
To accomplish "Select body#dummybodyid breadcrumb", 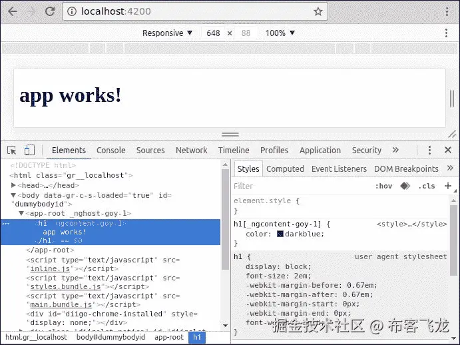I will point(111,337).
